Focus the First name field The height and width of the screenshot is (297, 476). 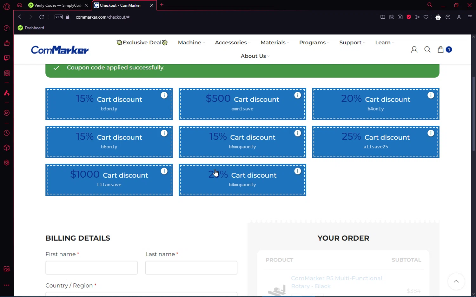click(91, 268)
